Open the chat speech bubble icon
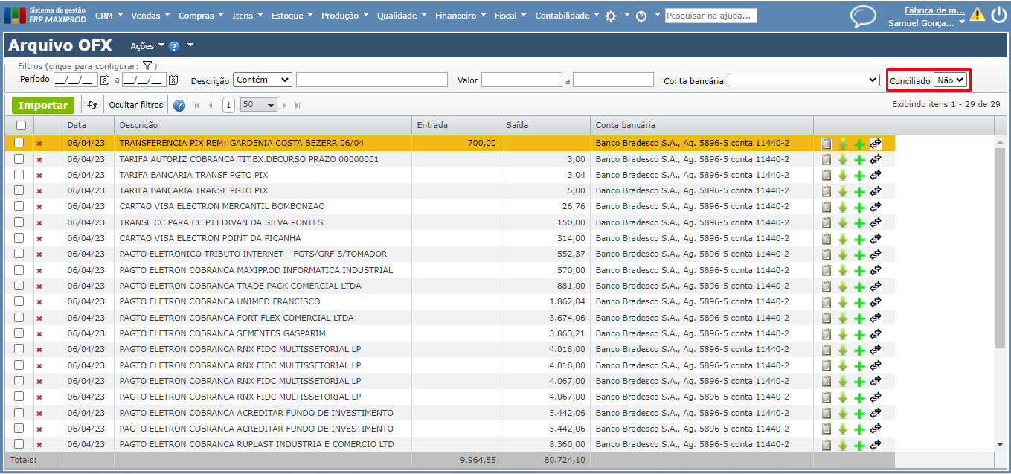 [x=863, y=16]
